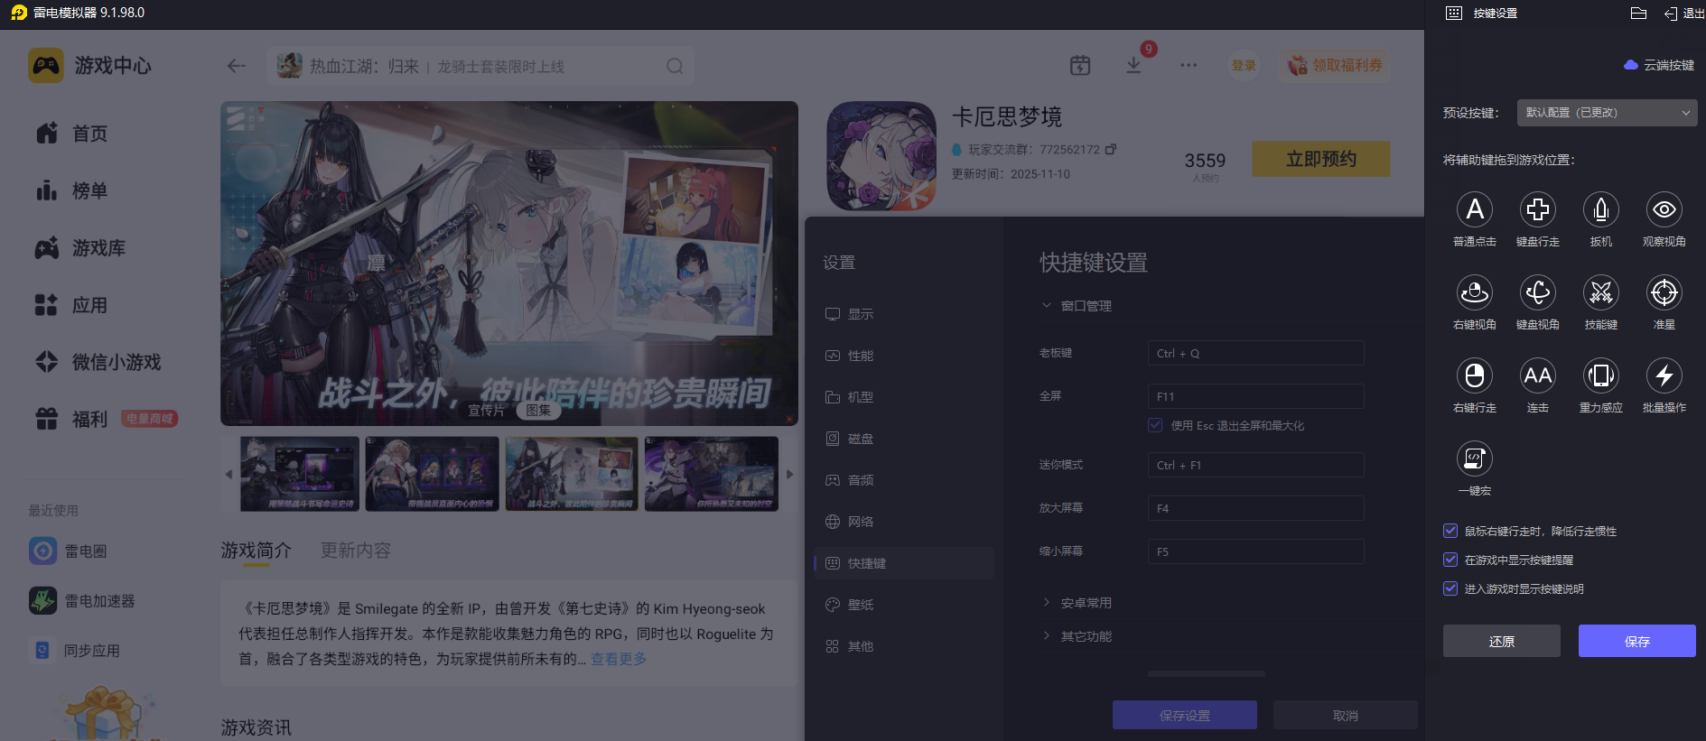Click the 立即预约 reserve button
This screenshot has height=741, width=1706.
[1321, 159]
